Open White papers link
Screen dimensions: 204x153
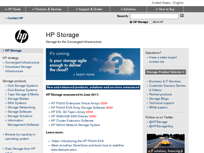[158, 108]
